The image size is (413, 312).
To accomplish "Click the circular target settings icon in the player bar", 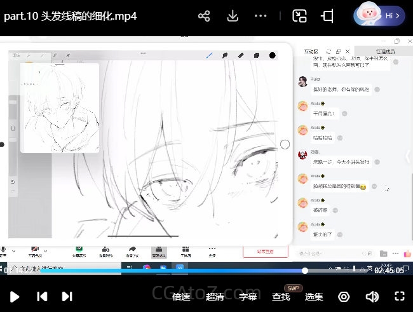I will click(x=344, y=297).
